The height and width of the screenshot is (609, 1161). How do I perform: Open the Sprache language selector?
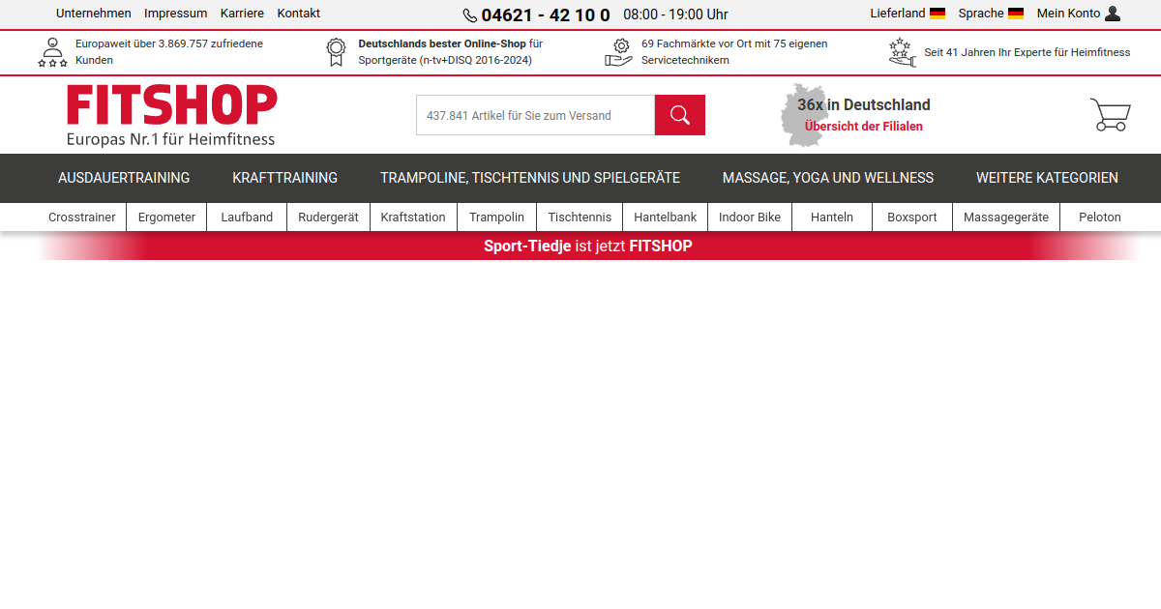pos(981,14)
